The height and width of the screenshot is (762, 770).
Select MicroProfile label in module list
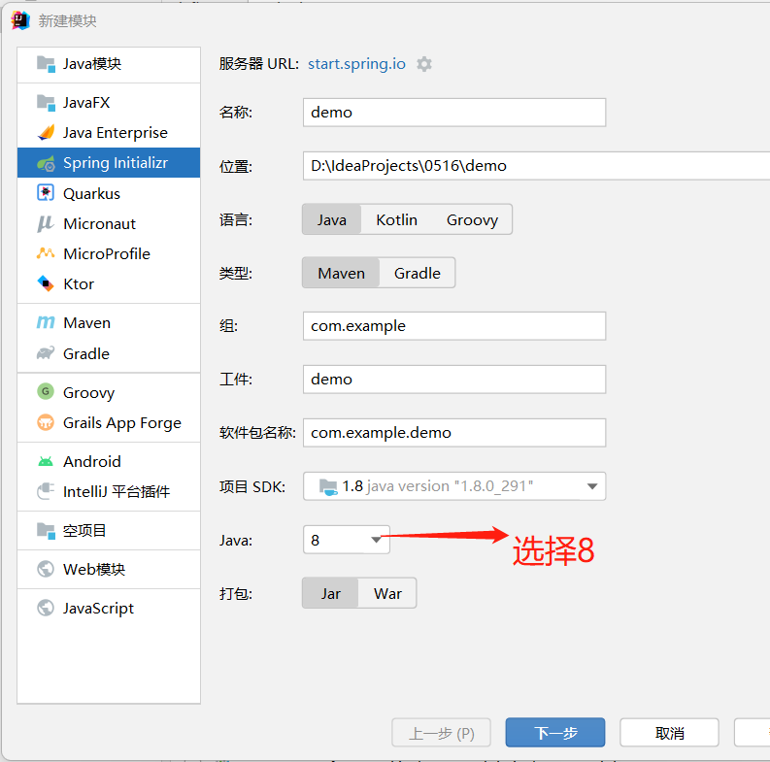tap(107, 253)
